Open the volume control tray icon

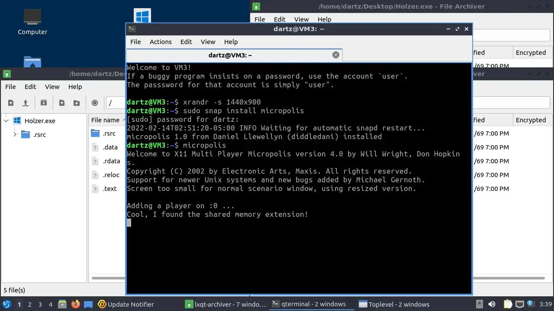pyautogui.click(x=492, y=304)
